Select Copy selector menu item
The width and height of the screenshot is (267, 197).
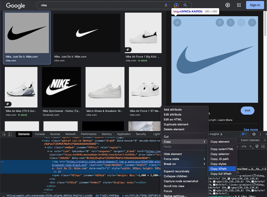222,154
